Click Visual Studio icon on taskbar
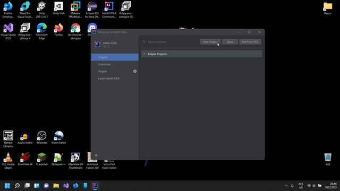 pos(66,186)
